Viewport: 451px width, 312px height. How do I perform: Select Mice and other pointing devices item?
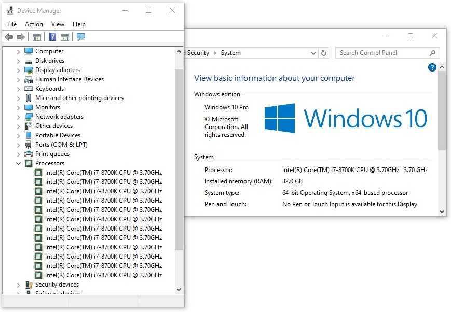[x=79, y=98]
